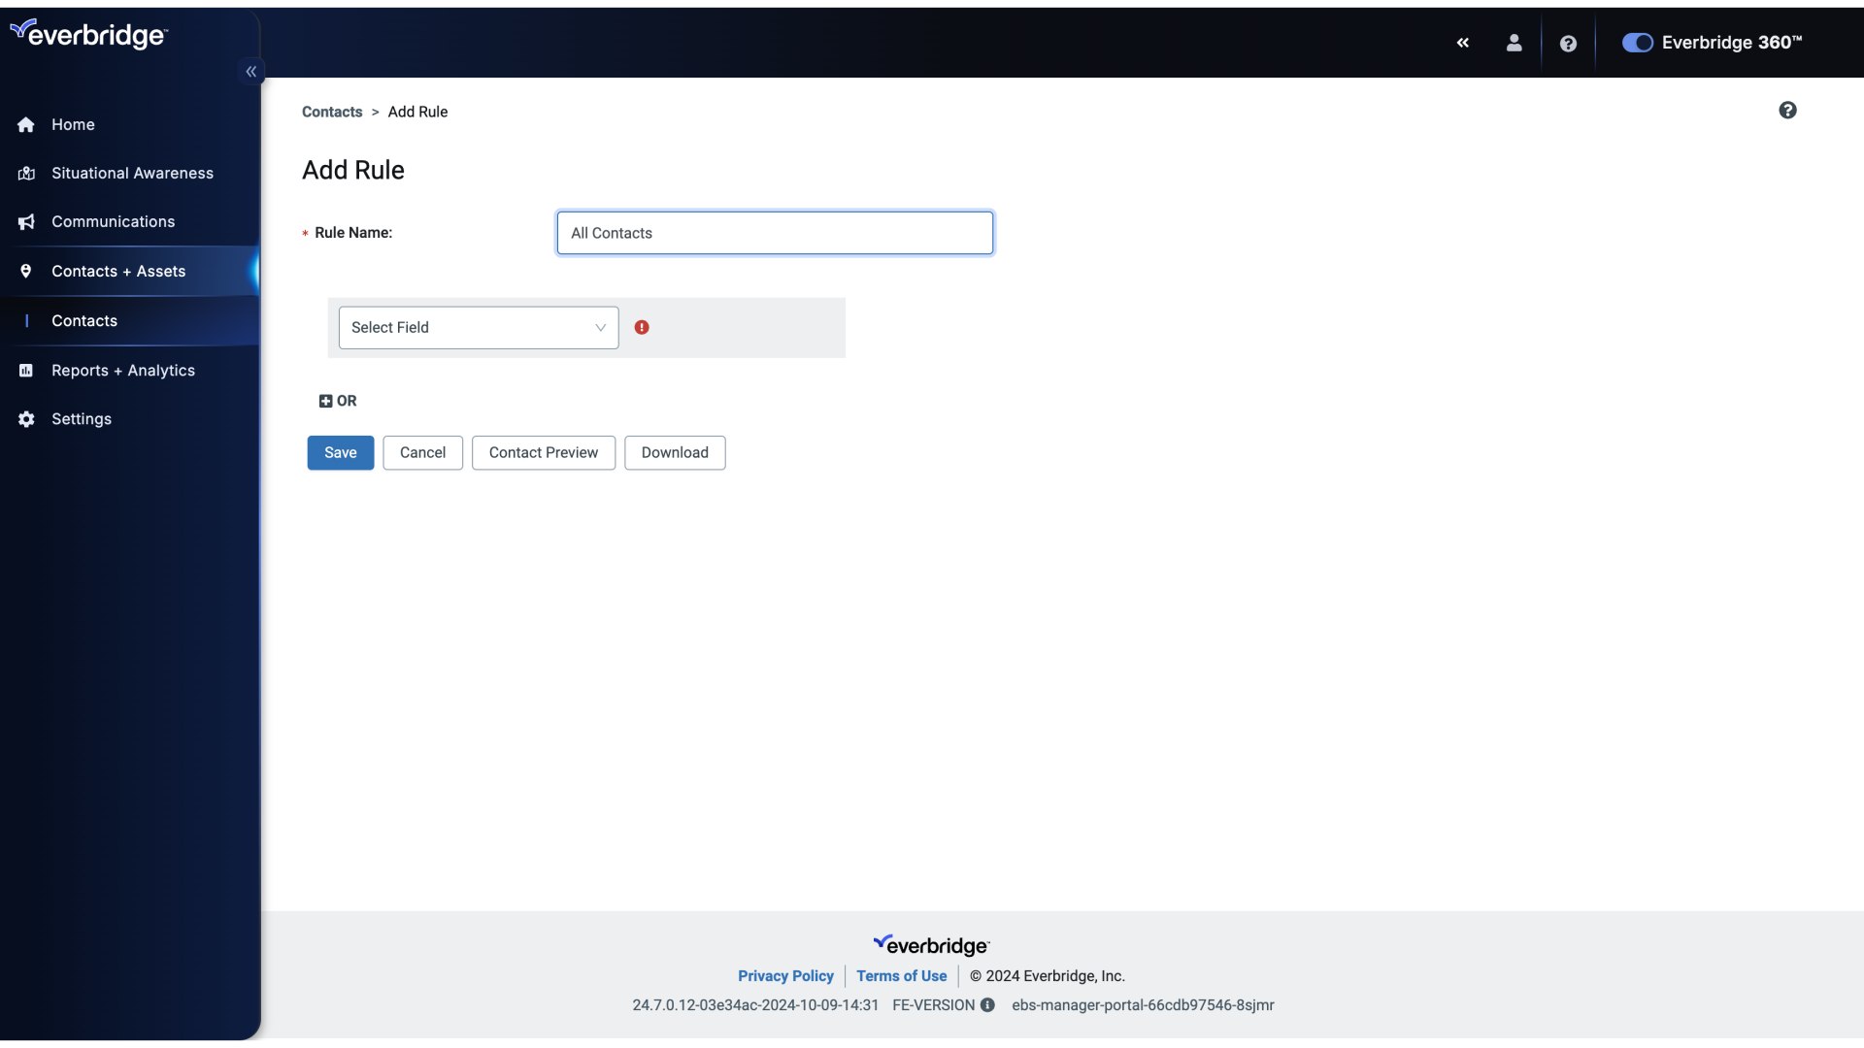The height and width of the screenshot is (1048, 1864).
Task: Click the Cancel button
Action: pos(421,451)
